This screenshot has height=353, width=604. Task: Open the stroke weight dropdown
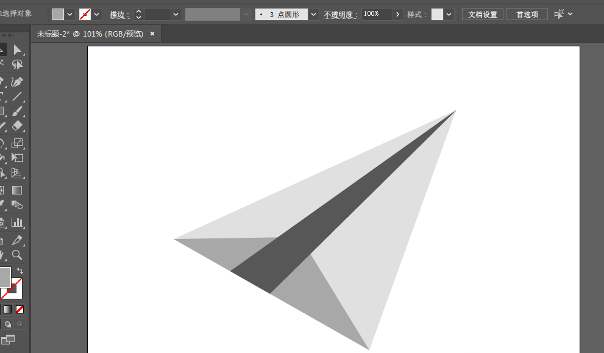coord(176,14)
